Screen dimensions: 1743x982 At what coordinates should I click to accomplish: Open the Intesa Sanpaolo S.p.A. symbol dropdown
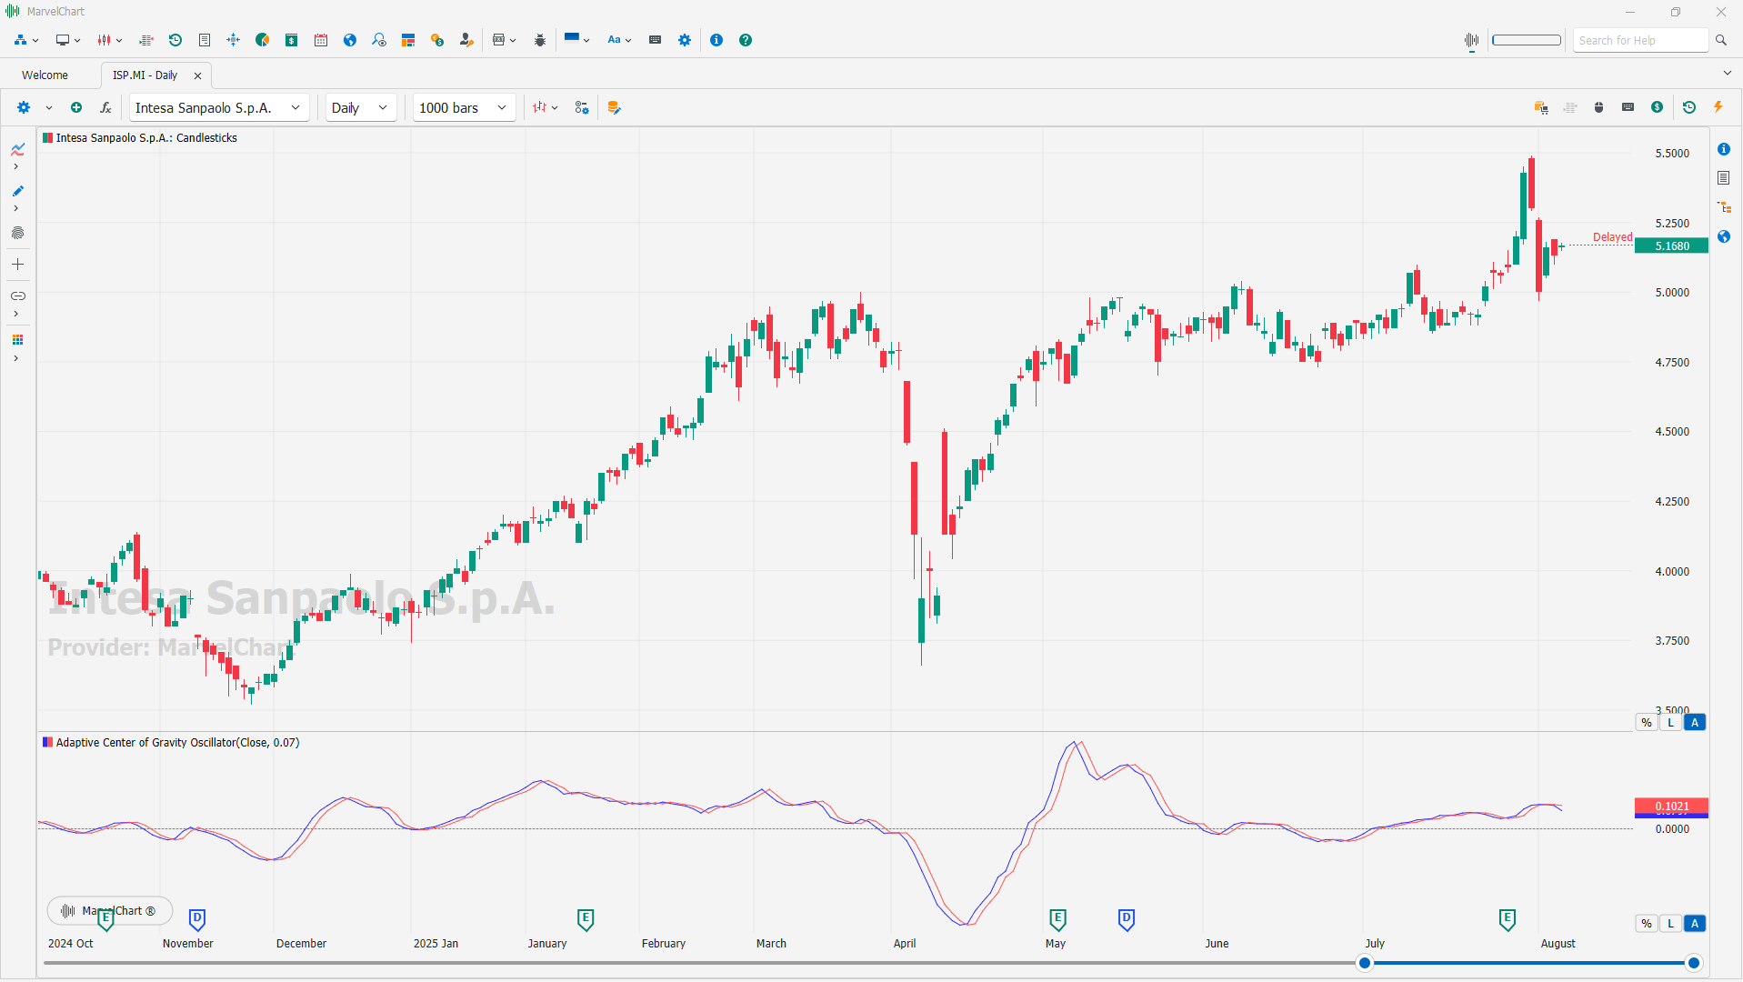[x=219, y=107]
